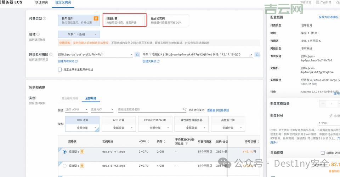The width and height of the screenshot is (340, 177).
Task: Click 查看更多规格参数 link
Action: 218,110
